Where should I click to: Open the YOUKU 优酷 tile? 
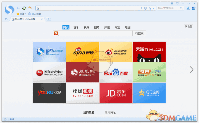pos(49,93)
